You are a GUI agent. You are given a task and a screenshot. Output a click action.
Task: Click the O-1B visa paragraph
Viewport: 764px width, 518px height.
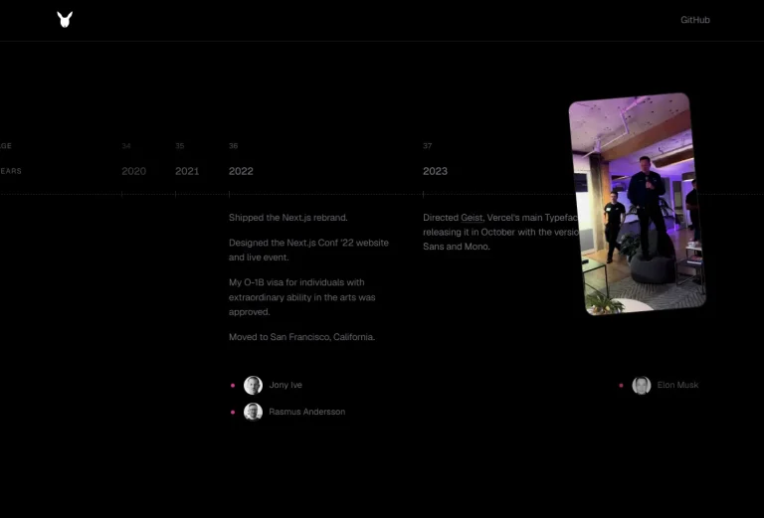tap(302, 297)
